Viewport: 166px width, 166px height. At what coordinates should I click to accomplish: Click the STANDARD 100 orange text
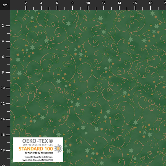(36, 149)
